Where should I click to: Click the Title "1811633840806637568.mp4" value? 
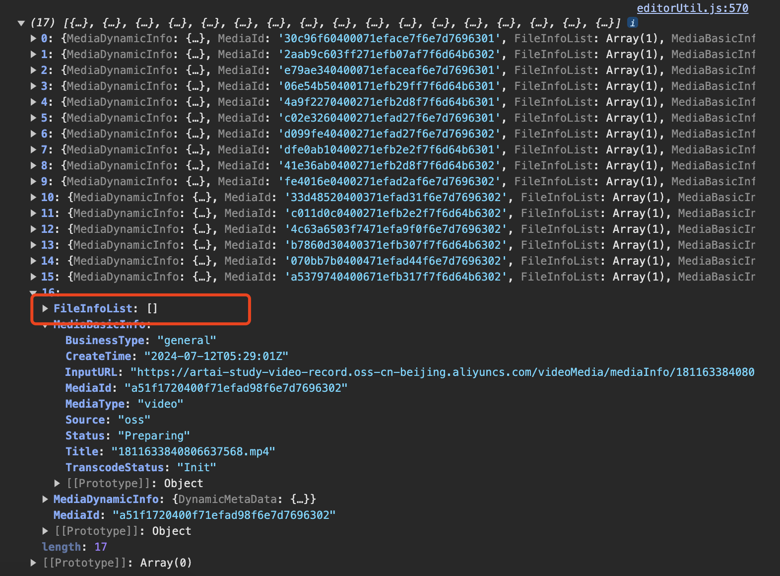pyautogui.click(x=193, y=451)
